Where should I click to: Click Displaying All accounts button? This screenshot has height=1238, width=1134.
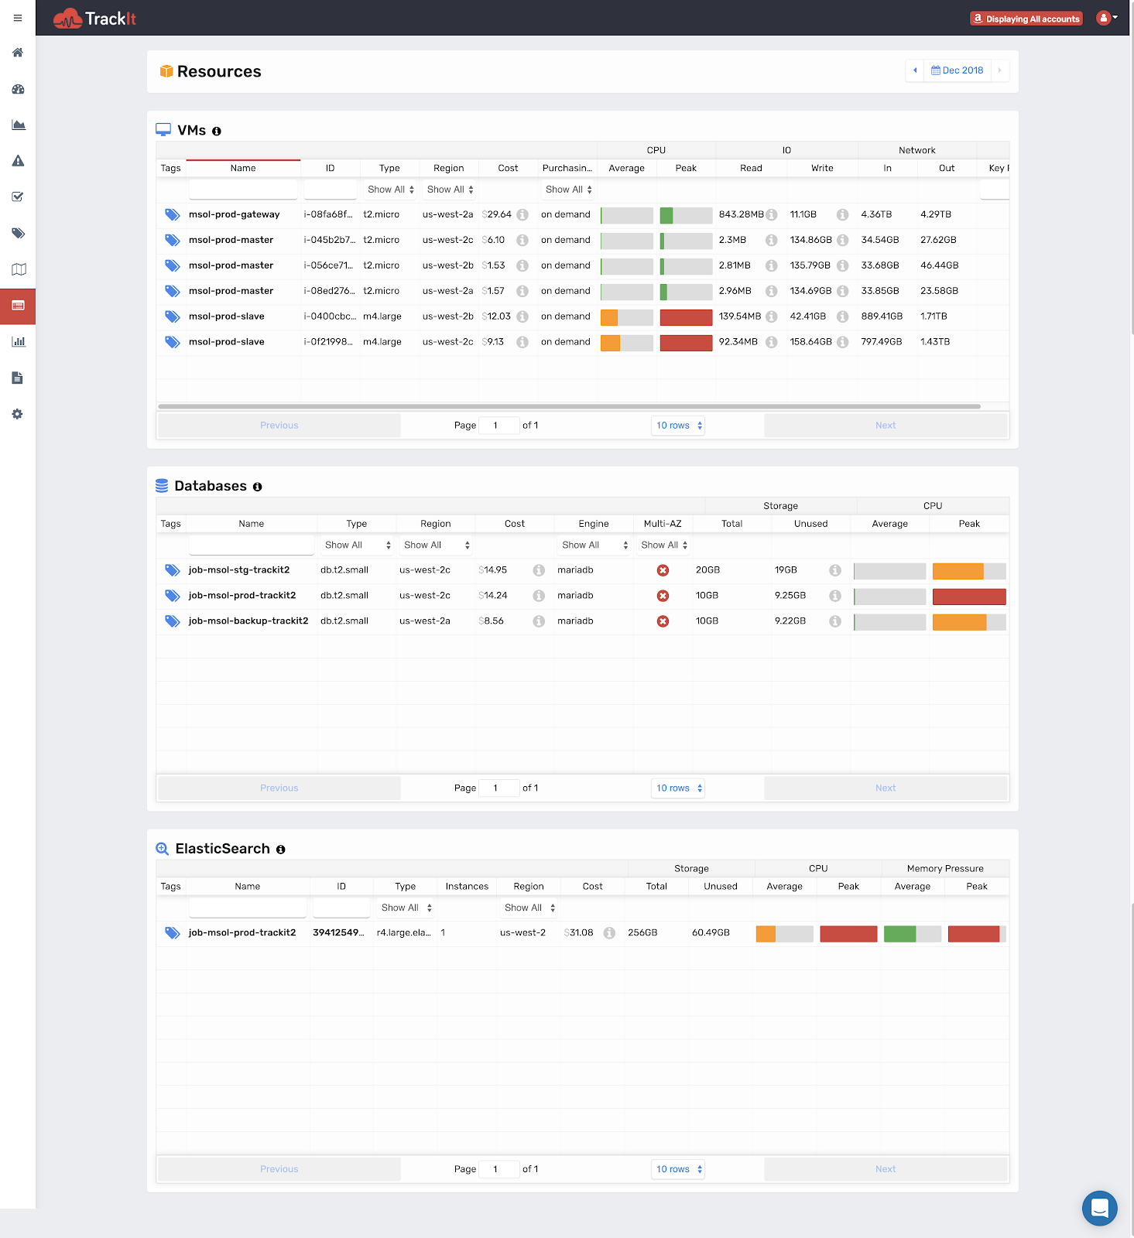1026,19
